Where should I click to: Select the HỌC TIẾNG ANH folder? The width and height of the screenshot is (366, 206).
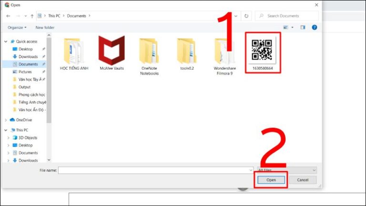[x=74, y=53]
